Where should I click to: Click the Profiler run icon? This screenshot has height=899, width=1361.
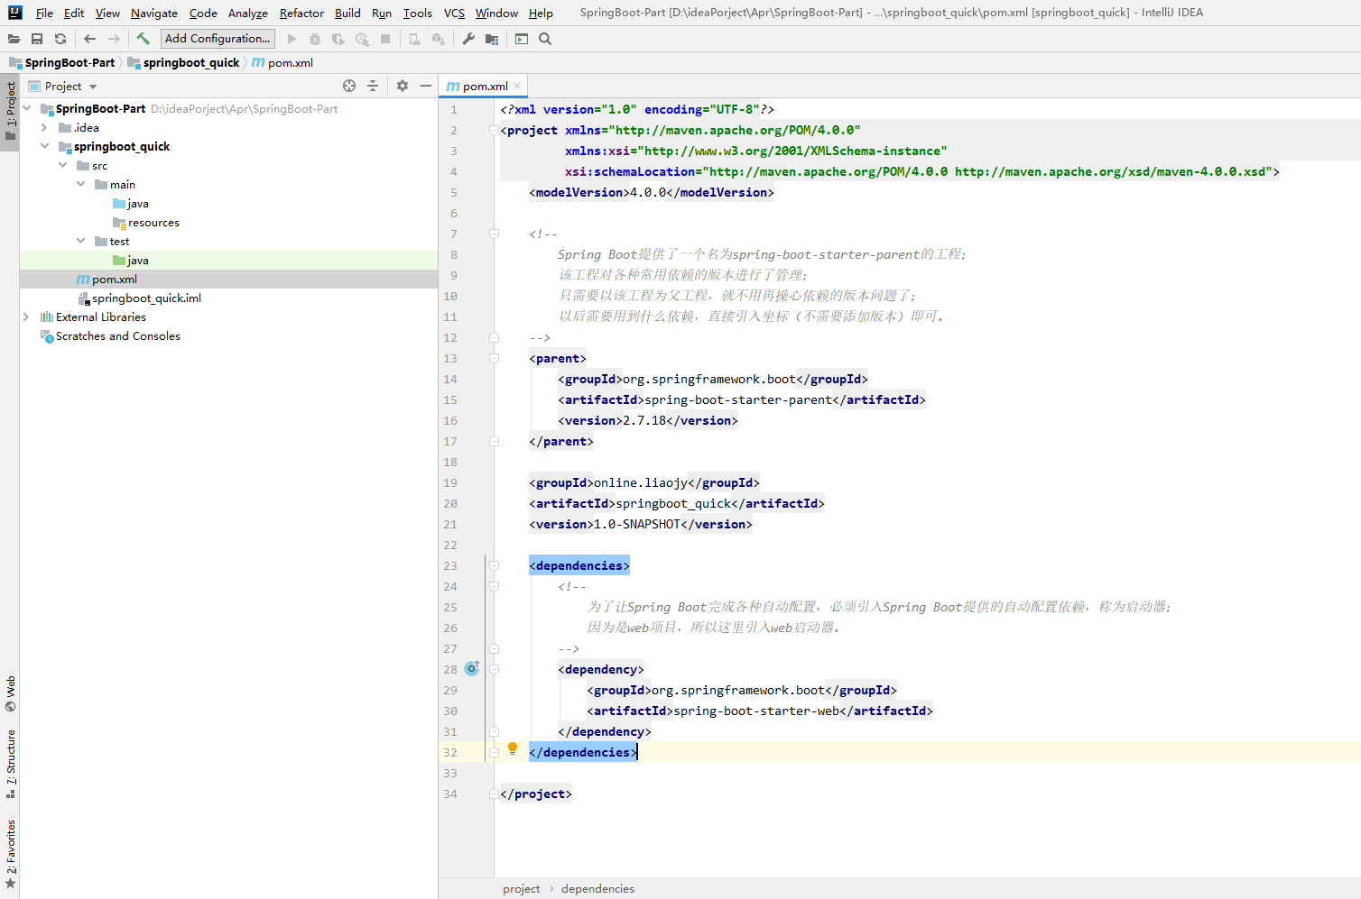tap(362, 39)
